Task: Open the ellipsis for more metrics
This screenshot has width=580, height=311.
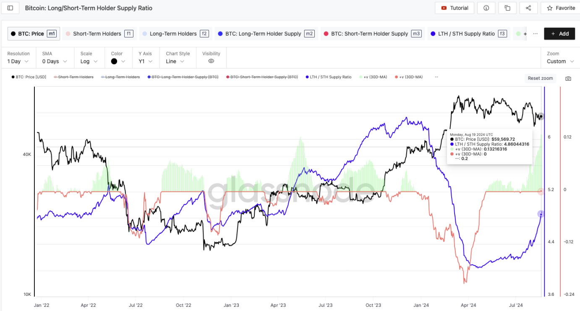Action: [536, 33]
